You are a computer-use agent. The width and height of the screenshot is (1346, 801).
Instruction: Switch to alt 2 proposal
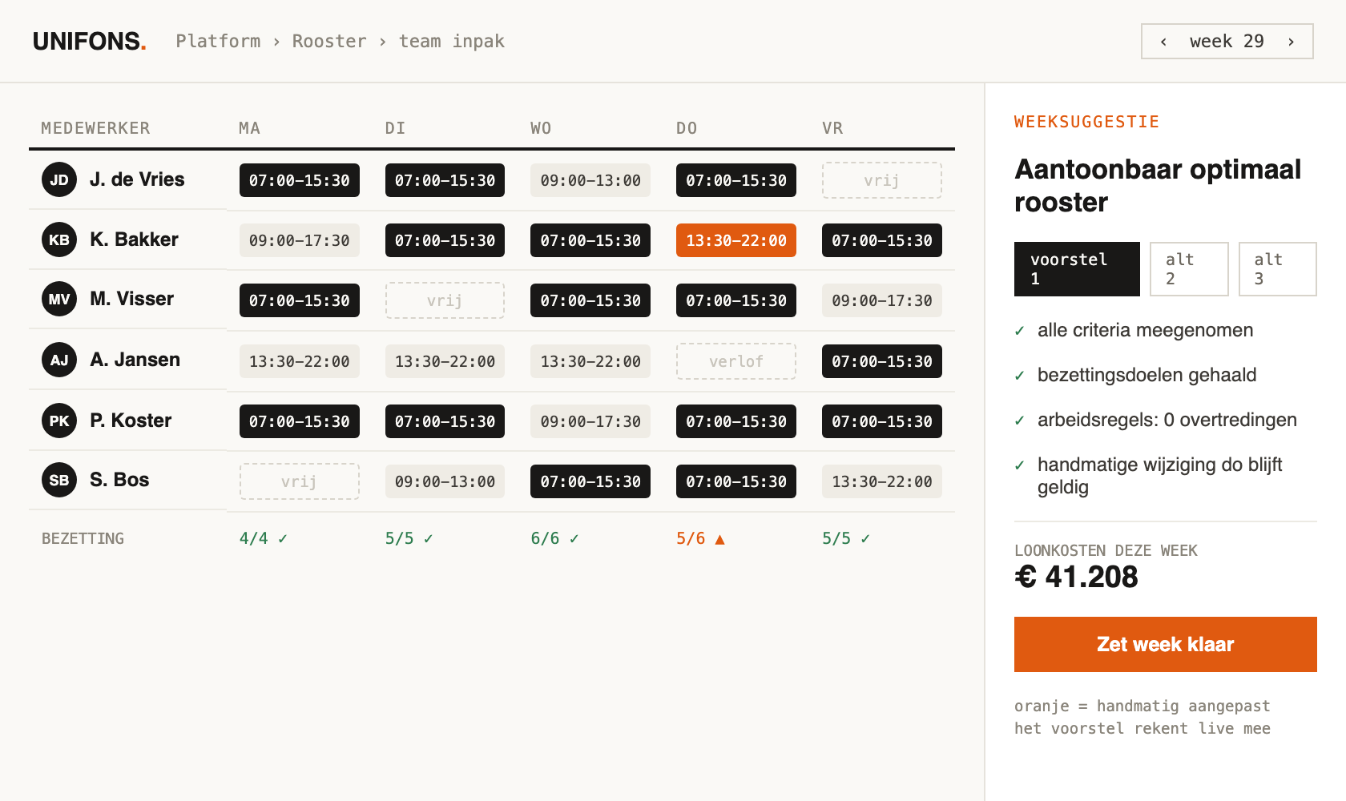click(1189, 269)
